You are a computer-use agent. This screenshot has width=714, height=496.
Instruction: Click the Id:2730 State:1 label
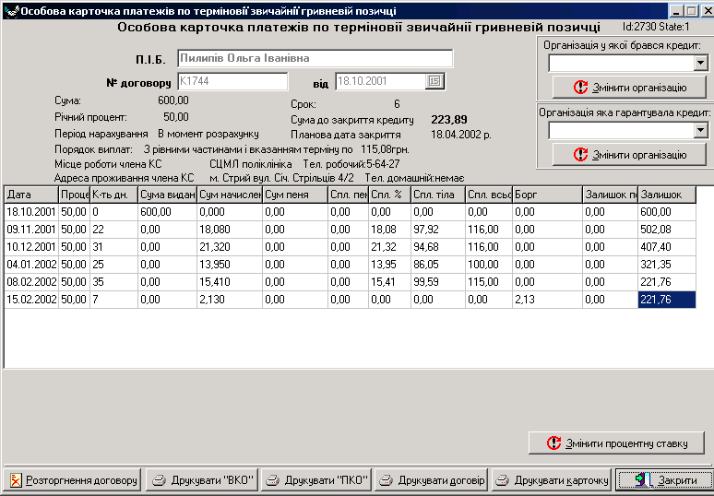pyautogui.click(x=656, y=27)
